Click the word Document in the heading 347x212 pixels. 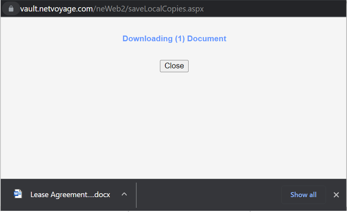pos(207,39)
